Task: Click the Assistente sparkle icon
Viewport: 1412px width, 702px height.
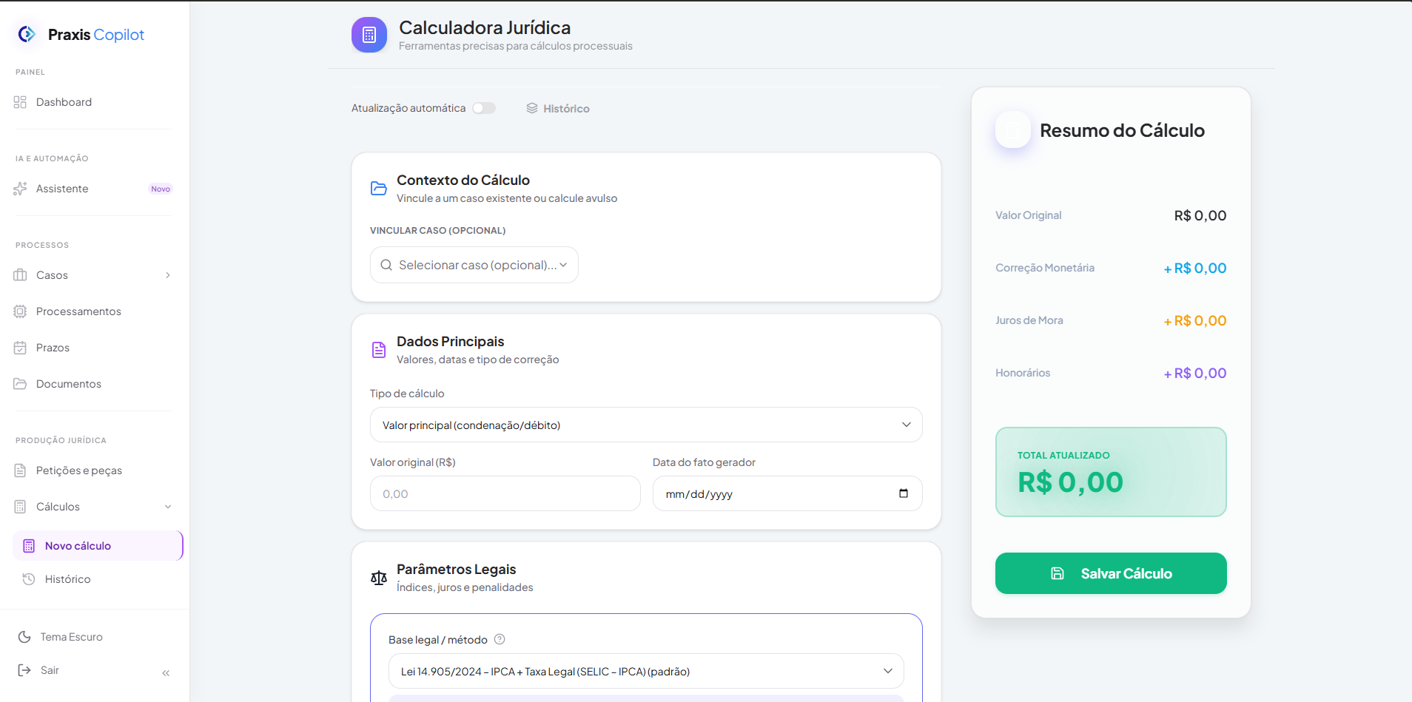Action: coord(21,189)
